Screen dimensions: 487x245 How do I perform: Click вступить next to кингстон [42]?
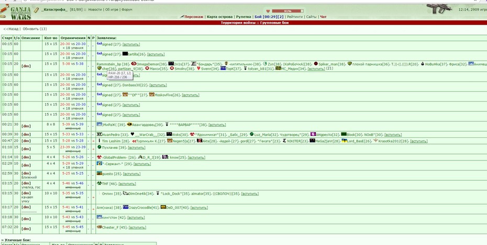click(136, 218)
